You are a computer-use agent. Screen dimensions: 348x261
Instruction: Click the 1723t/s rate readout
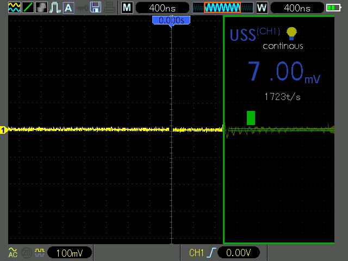[282, 97]
